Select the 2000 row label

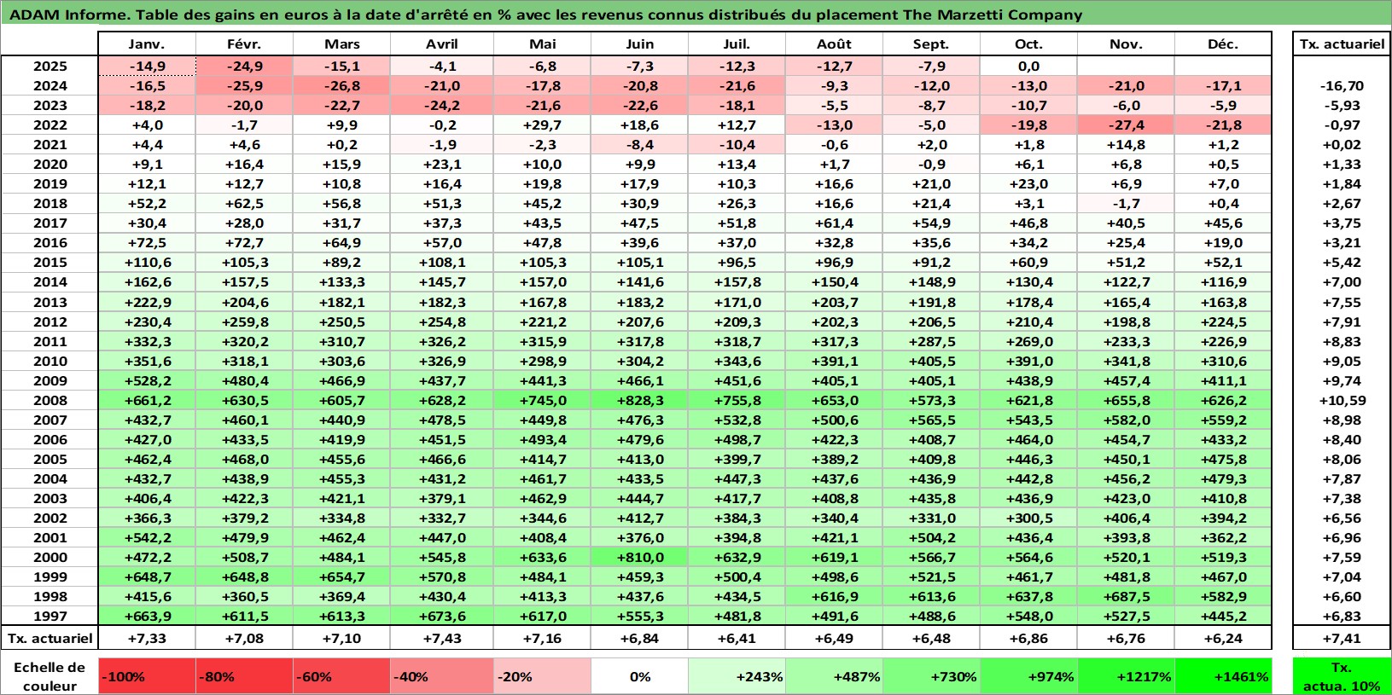(50, 557)
